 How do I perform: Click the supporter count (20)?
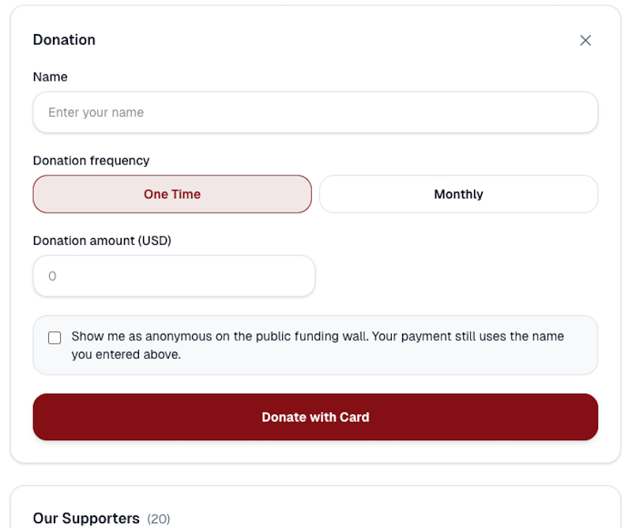[159, 519]
